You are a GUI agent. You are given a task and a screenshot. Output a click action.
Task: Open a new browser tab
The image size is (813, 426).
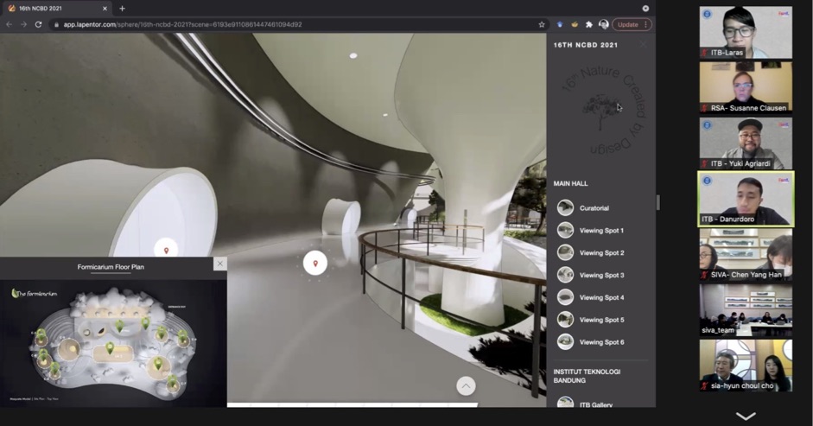pyautogui.click(x=122, y=9)
